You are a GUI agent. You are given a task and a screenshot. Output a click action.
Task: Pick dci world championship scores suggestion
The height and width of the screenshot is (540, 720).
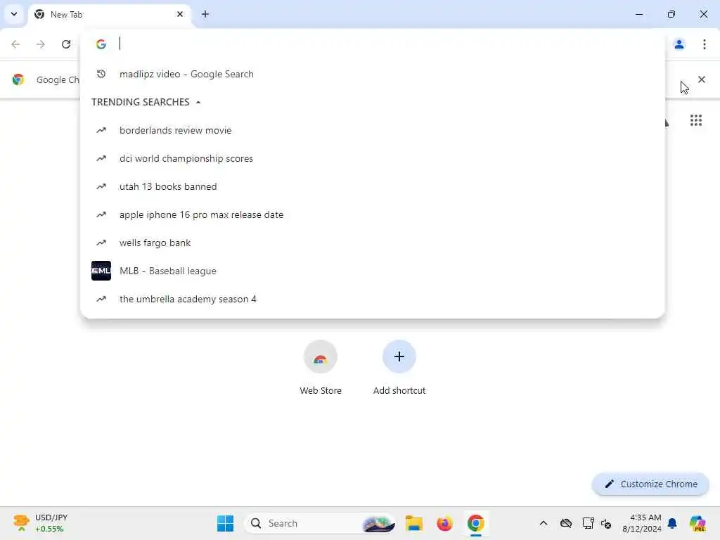[373, 158]
